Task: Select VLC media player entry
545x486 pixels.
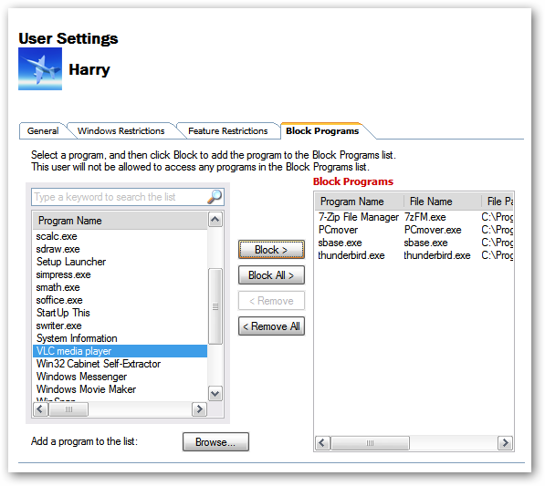Action: (x=120, y=351)
